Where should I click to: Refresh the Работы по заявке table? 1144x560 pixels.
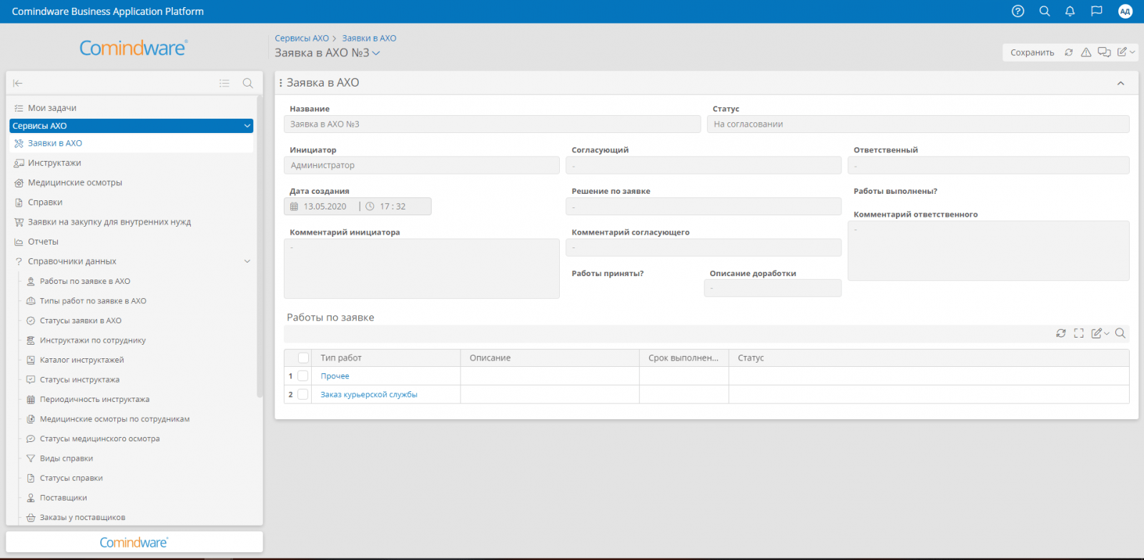1061,333
